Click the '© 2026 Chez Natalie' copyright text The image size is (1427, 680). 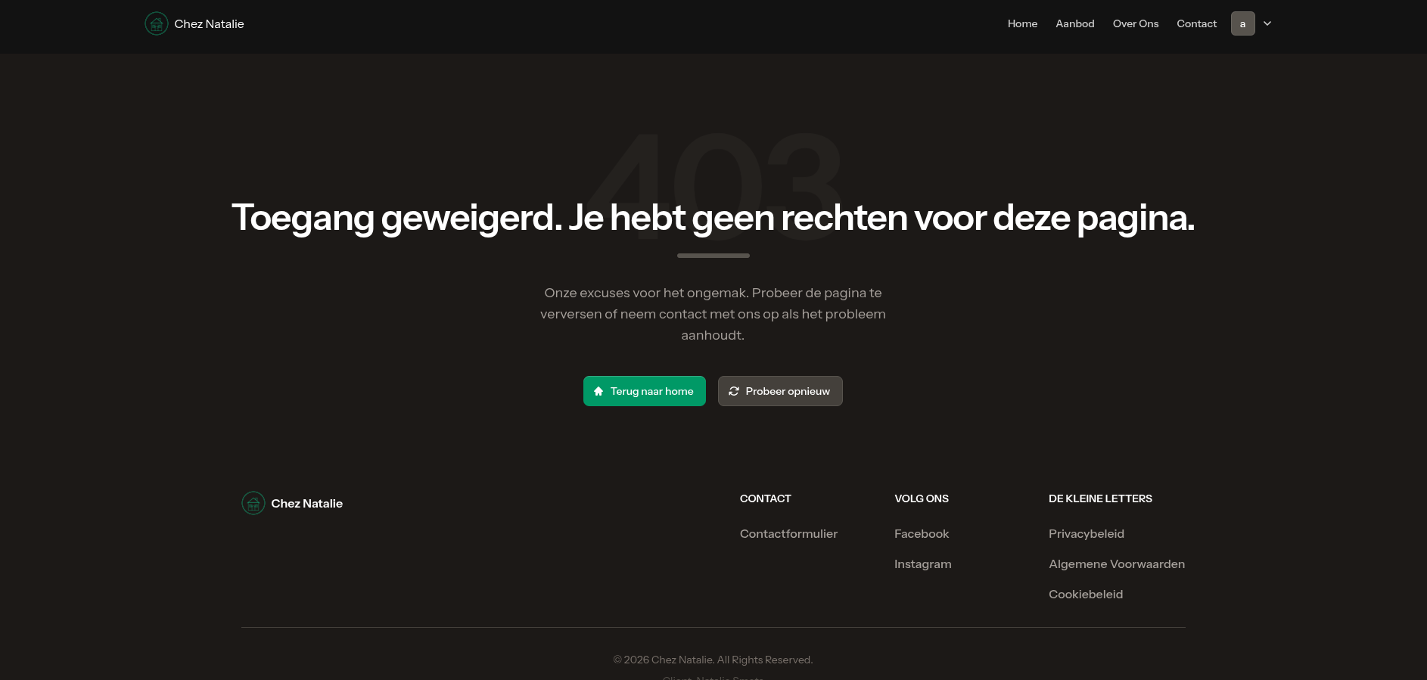tap(713, 660)
